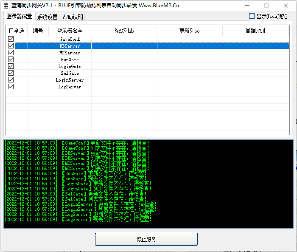Select the LoginServer row name
The height and width of the screenshot is (252, 297).
pyautogui.click(x=70, y=80)
